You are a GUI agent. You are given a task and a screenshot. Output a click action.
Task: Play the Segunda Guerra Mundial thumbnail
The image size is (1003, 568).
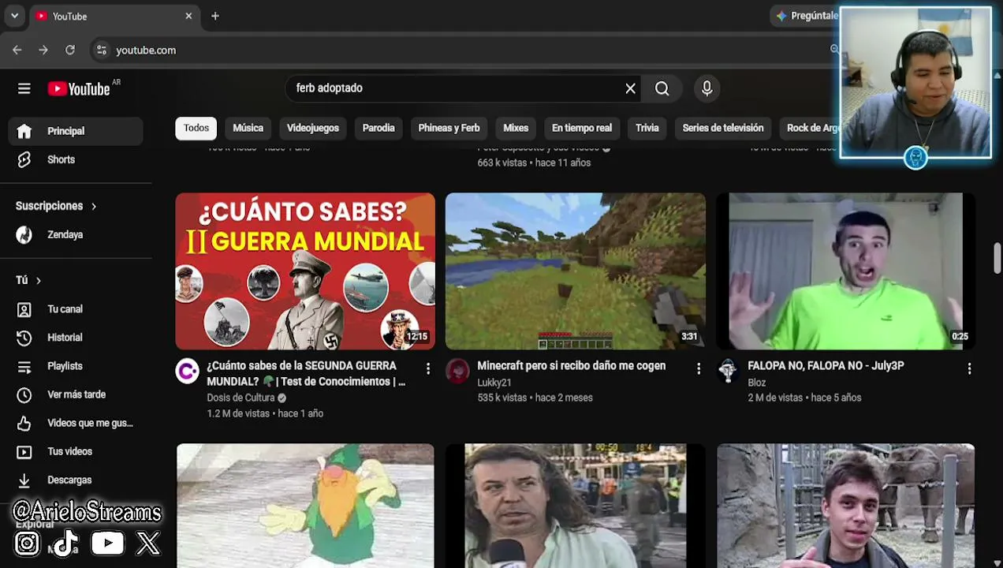tap(305, 271)
